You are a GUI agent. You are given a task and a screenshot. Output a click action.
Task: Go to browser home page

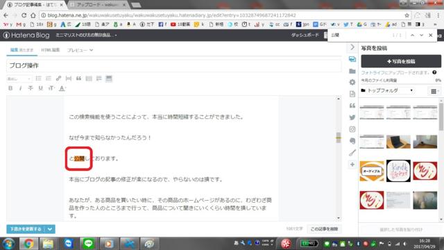point(33,15)
